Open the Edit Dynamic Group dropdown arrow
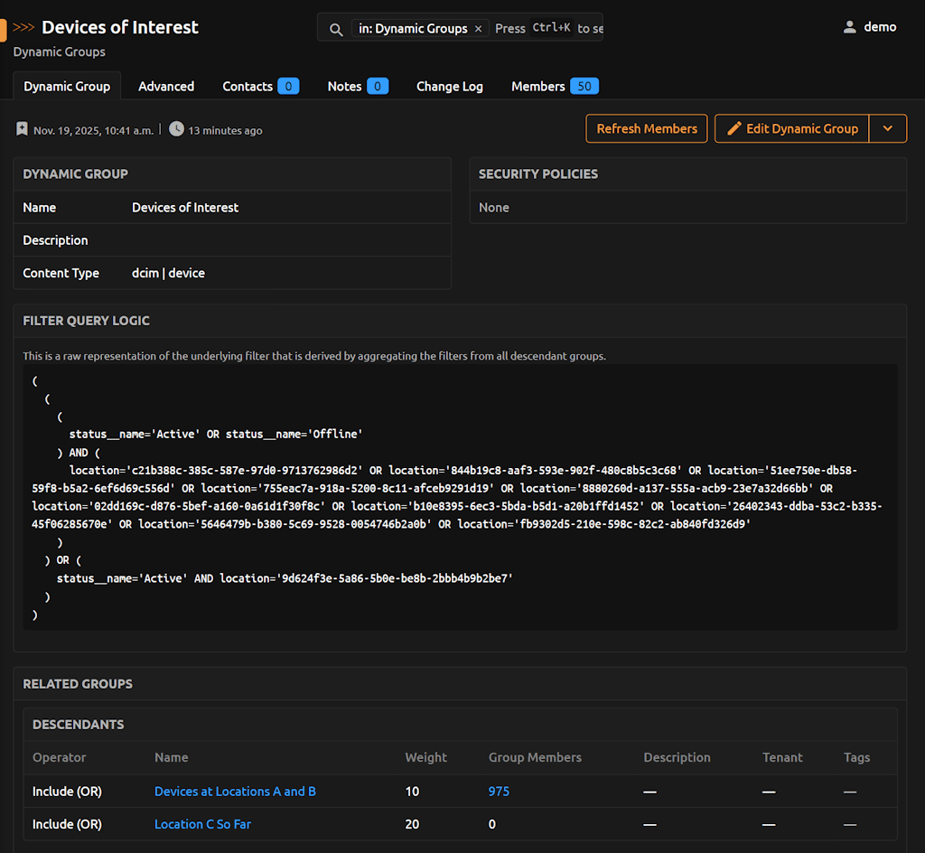Viewport: 925px width, 853px height. [887, 128]
